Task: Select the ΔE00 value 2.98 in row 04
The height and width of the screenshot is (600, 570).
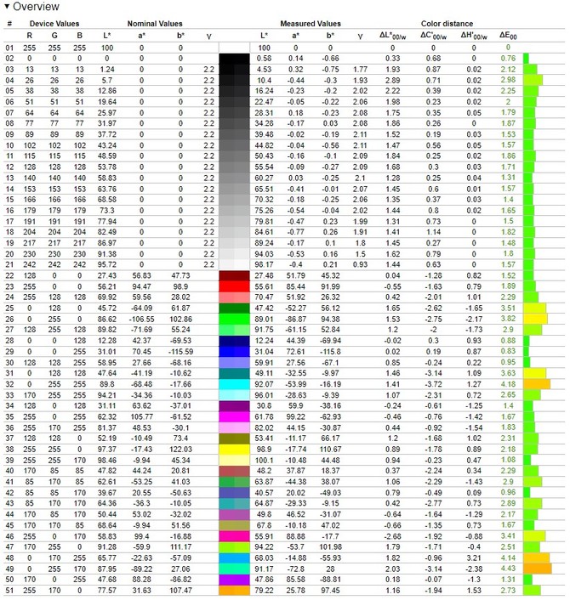Action: (x=508, y=80)
